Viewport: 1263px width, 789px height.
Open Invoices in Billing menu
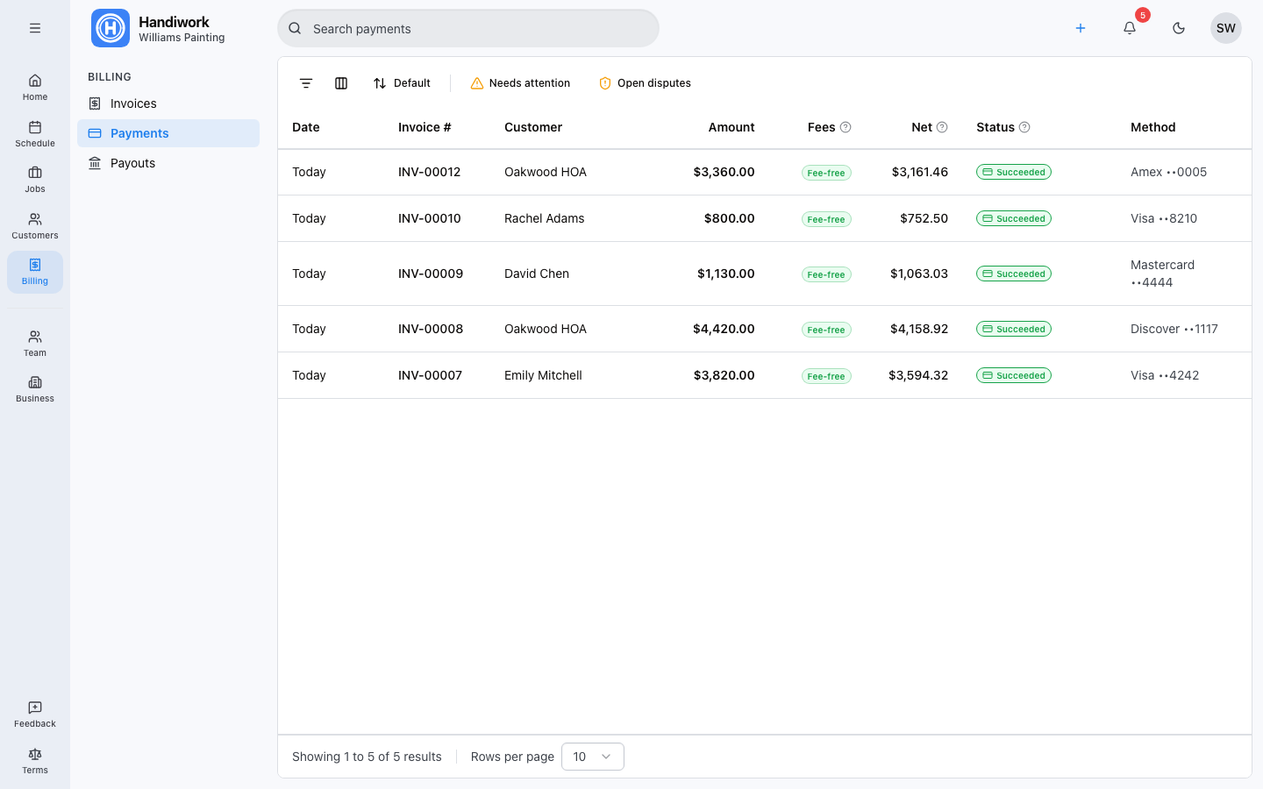(x=168, y=103)
